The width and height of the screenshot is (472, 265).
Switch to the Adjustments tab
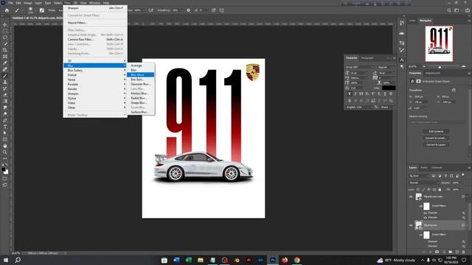point(432,73)
